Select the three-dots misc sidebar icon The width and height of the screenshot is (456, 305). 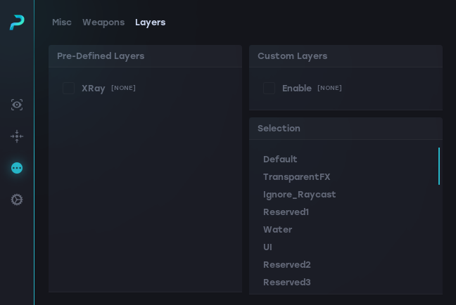click(x=17, y=168)
